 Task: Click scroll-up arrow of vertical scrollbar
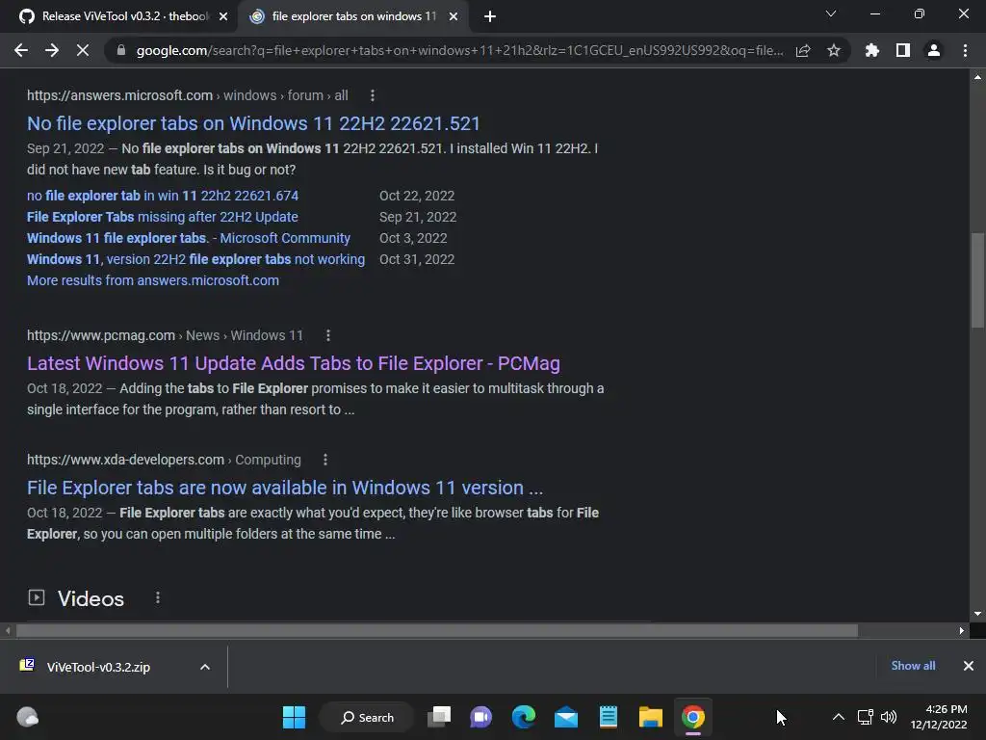click(977, 77)
